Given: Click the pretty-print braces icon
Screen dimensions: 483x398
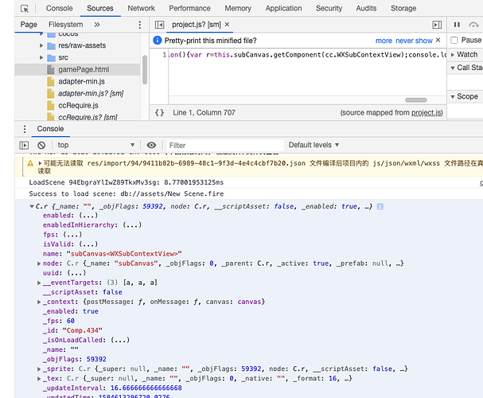Looking at the screenshot, I should tap(160, 113).
